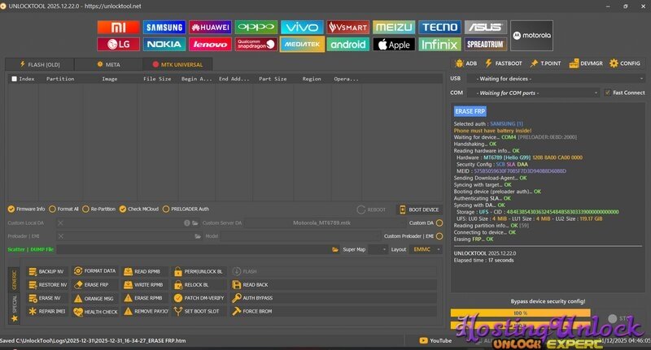Select the Samsung brand logo
The height and width of the screenshot is (350, 651).
[164, 27]
